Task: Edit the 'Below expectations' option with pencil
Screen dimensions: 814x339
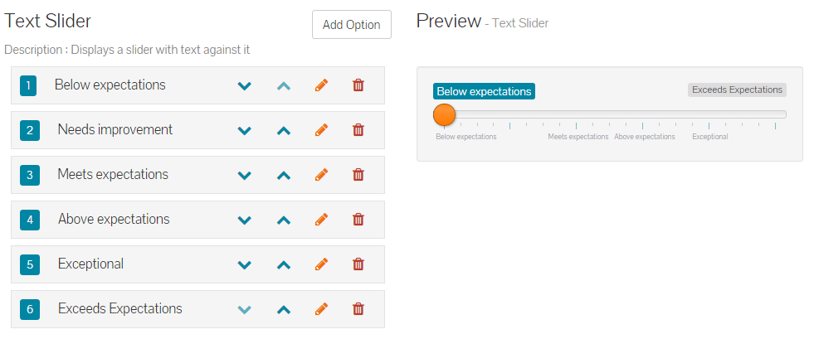Action: point(322,85)
